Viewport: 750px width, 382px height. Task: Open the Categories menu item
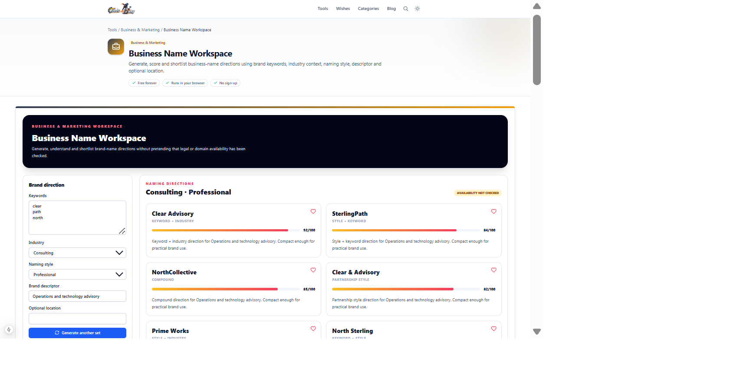pos(368,9)
